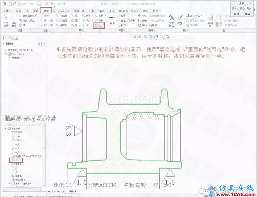Expand the 修剪 (trim) group dropdown
Viewport: 257px width, 197px height.
[122, 30]
